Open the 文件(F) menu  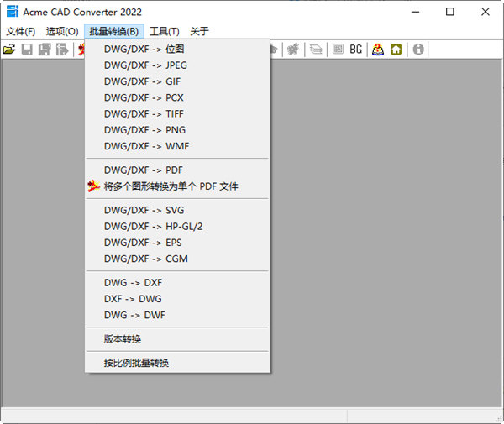click(20, 31)
